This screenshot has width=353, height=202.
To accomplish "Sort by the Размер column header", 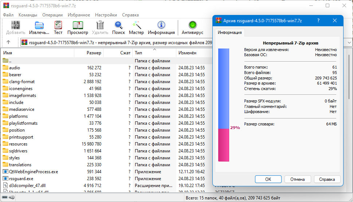I will tap(89, 53).
